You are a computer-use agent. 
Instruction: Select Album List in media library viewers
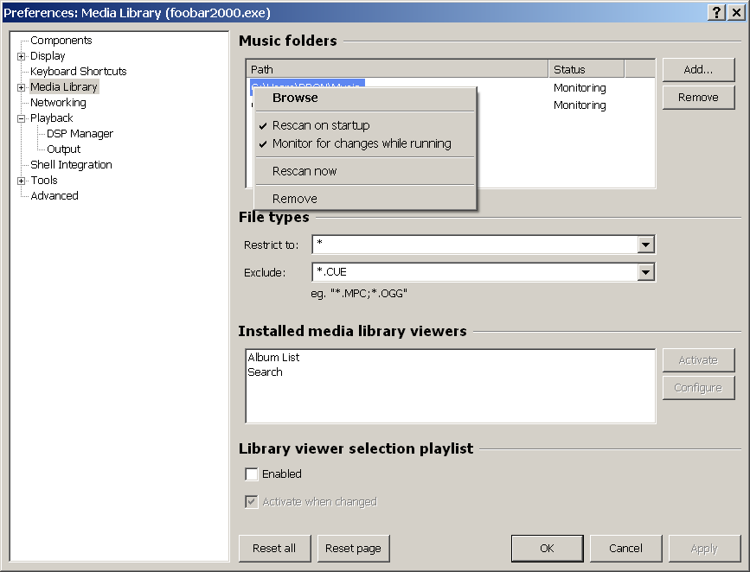273,358
